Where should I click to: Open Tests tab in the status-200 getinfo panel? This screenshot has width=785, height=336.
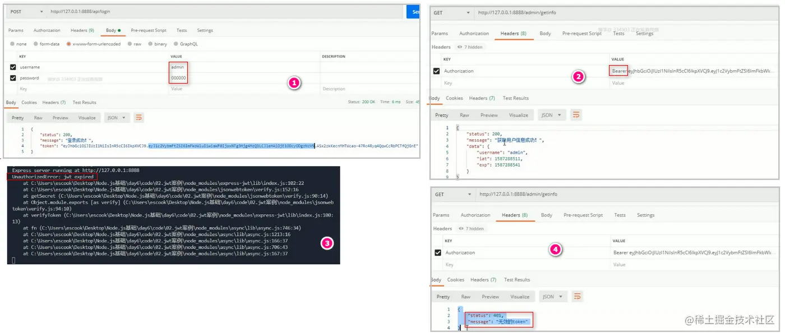tap(618, 34)
